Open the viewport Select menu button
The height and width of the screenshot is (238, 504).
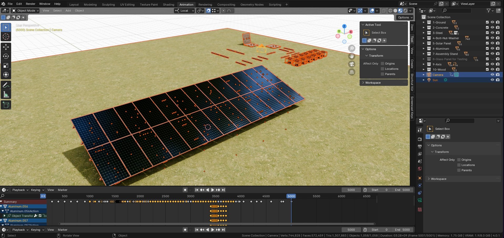[x=57, y=11]
